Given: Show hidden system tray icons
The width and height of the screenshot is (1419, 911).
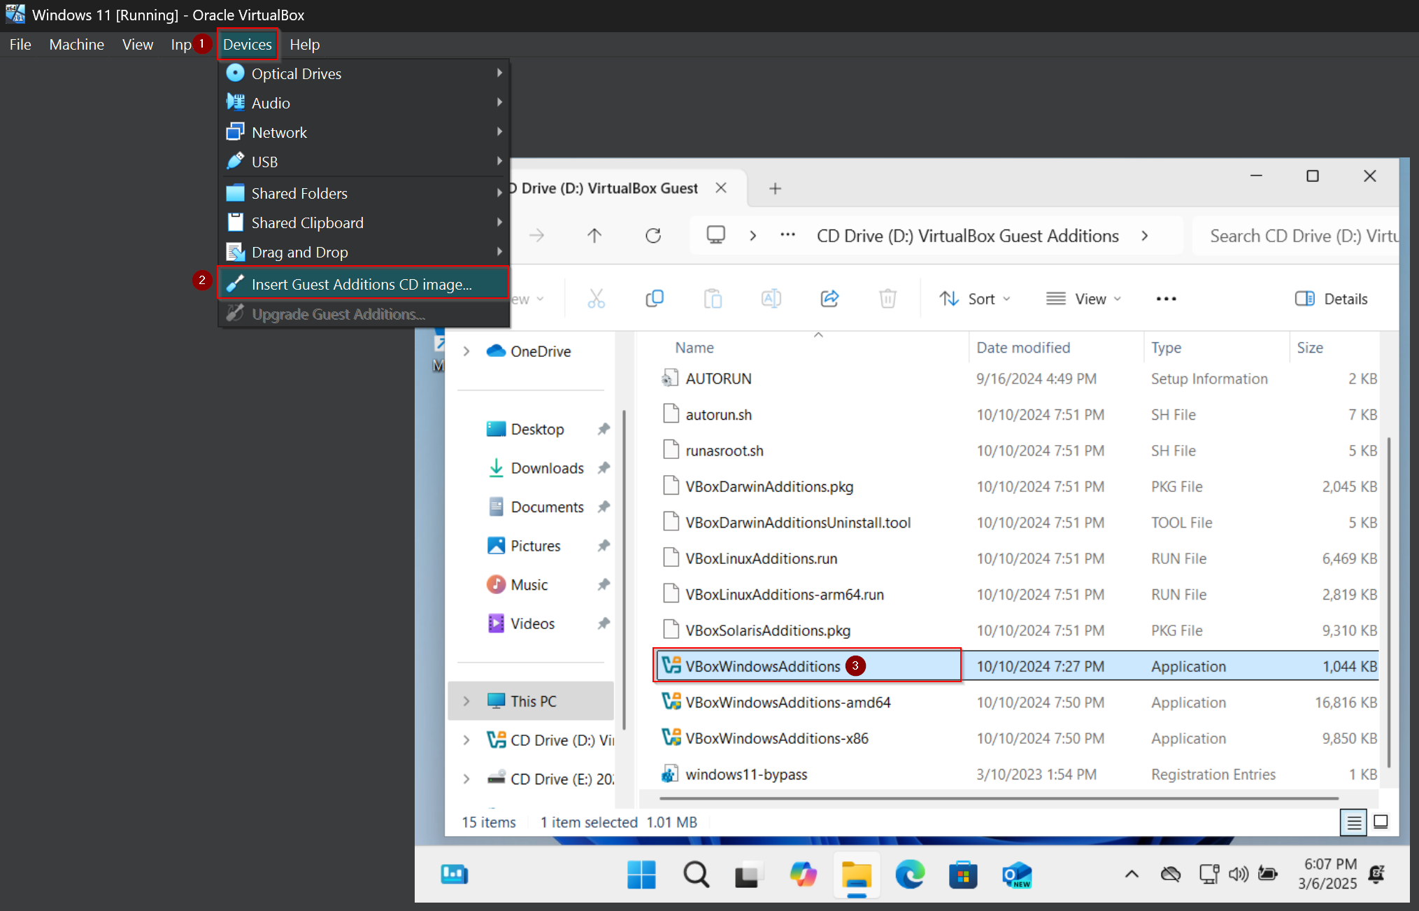Looking at the screenshot, I should tap(1132, 874).
